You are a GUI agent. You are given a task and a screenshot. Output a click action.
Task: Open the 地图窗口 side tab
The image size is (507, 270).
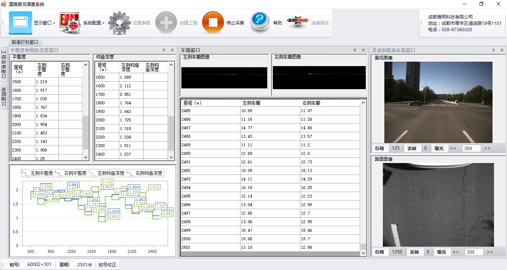(x=3, y=97)
